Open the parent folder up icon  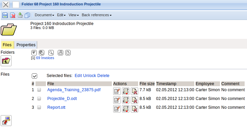pos(6,61)
